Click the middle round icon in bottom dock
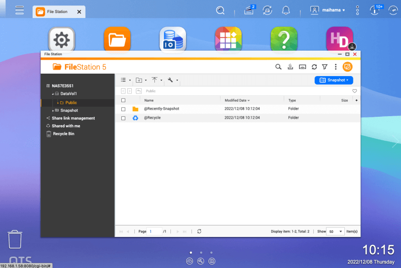Image resolution: width=401 pixels, height=268 pixels. (201, 261)
